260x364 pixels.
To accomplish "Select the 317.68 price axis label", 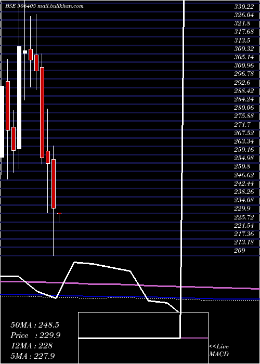I will tap(244, 32).
